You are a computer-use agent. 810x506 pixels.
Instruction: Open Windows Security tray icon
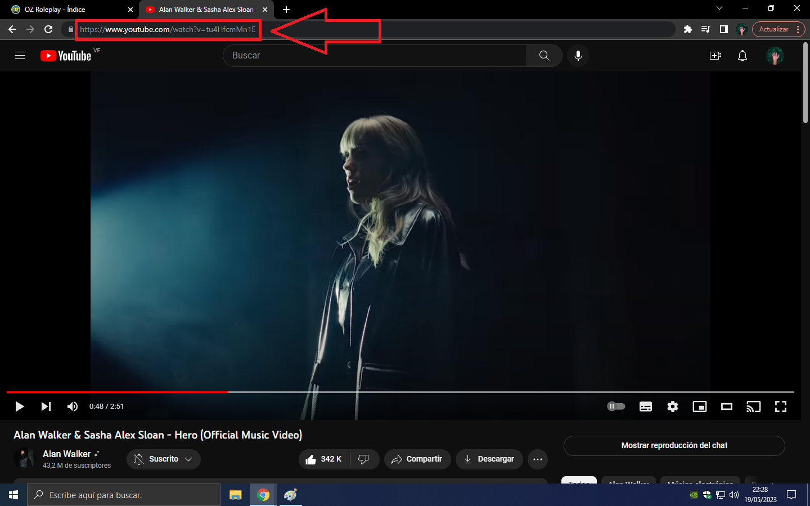707,495
